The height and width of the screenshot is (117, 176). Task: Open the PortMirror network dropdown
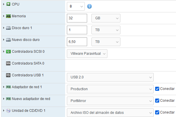click(x=110, y=101)
